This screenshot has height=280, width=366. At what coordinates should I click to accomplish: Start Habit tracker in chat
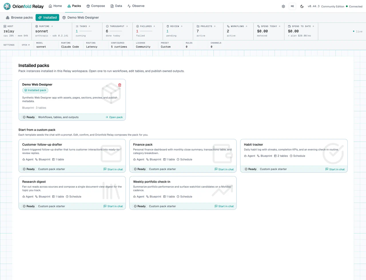pos(335,169)
